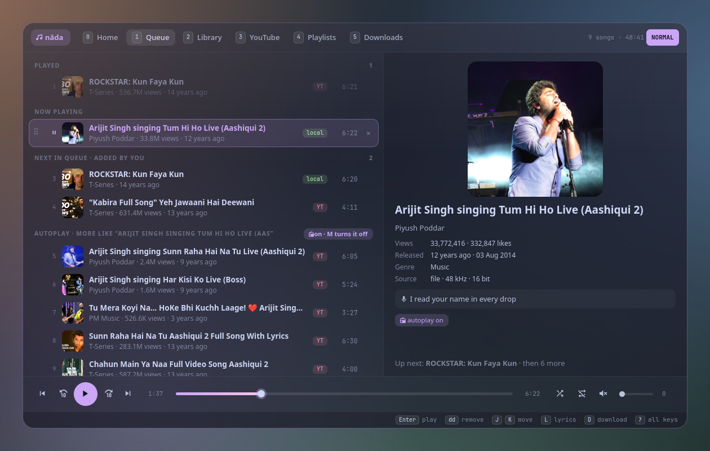Click the playback progress bar handle
The width and height of the screenshot is (710, 451).
pos(261,393)
